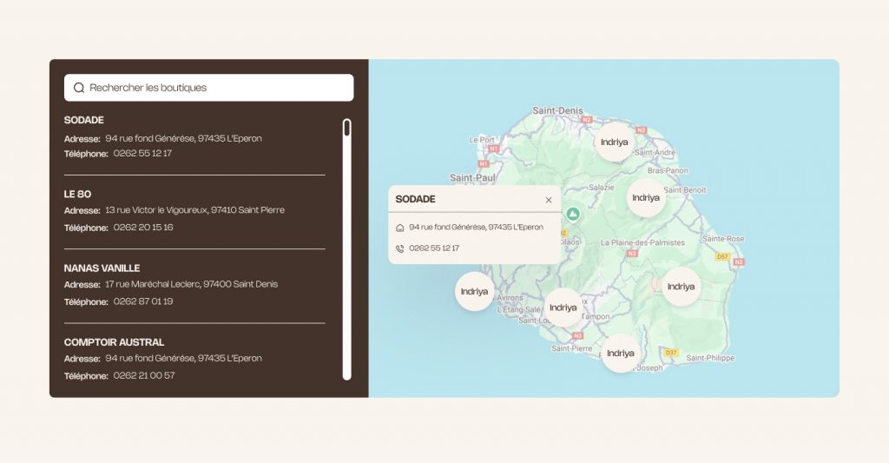Viewport: 889px width, 463px height.
Task: Click the popup phone number 0262 55 12 17
Action: 434,248
